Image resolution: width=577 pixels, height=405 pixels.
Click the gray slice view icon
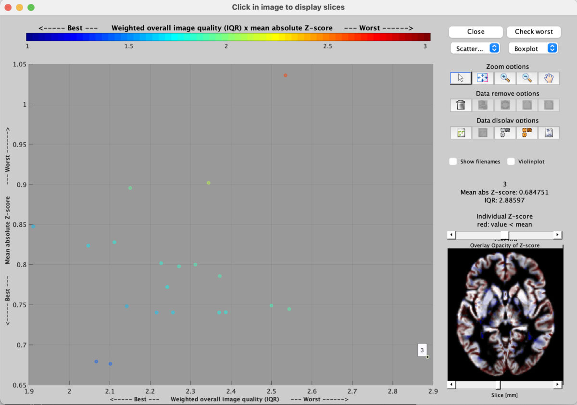click(505, 133)
